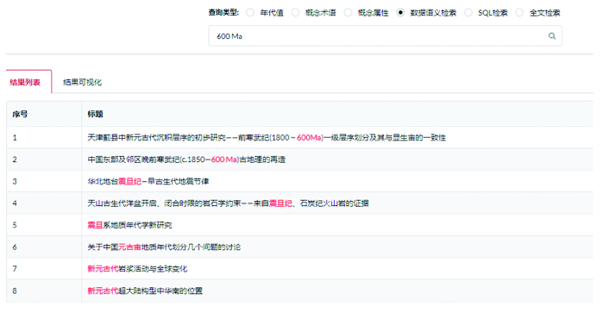
Task: Switch to the 结果可视化 tab
Action: coord(83,82)
